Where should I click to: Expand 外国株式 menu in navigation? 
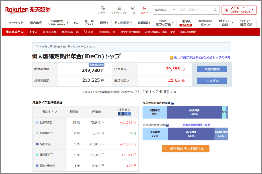tap(58, 23)
